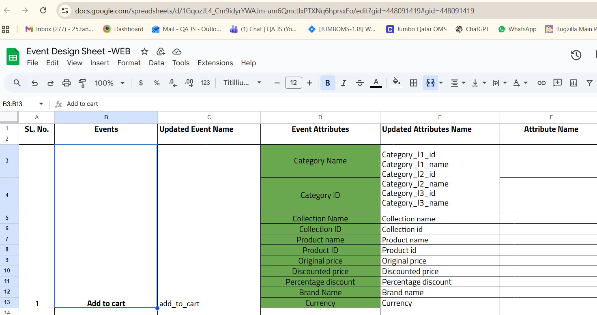Toggle italic formatting
The height and width of the screenshot is (315, 597).
coord(344,83)
